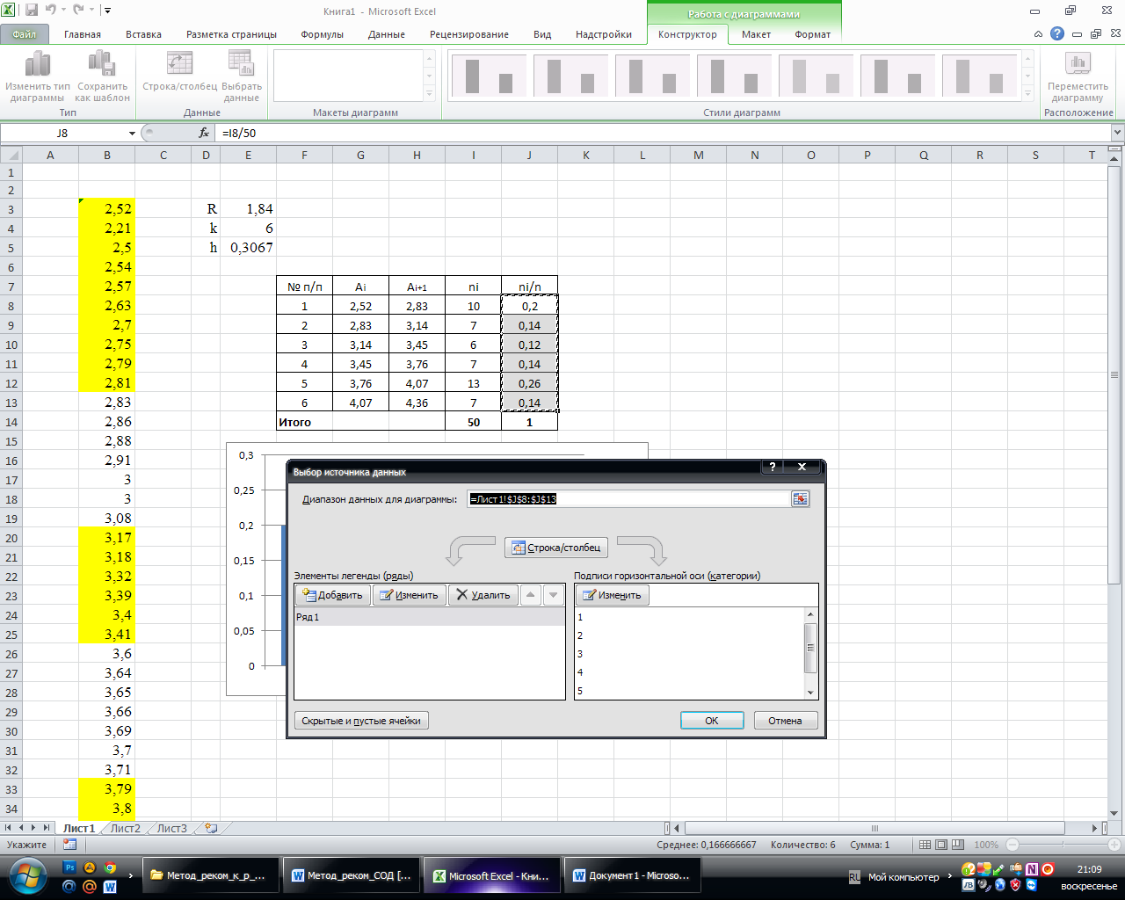The height and width of the screenshot is (900, 1125).
Task: Click Добавить series button
Action: tap(332, 595)
